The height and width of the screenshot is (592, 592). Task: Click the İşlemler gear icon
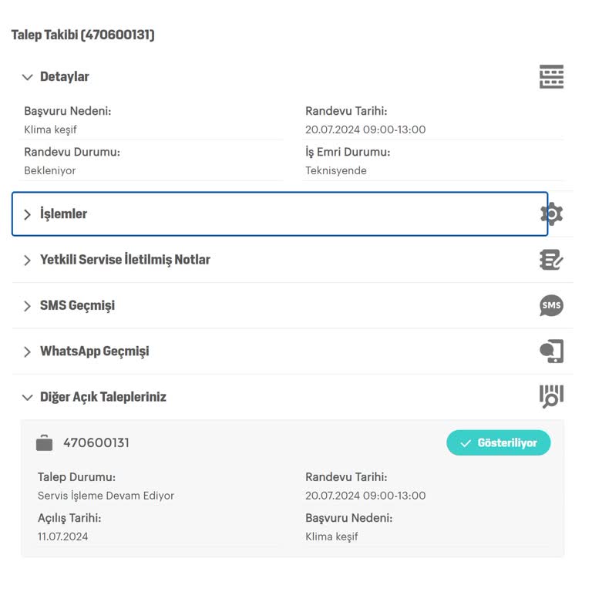(552, 214)
